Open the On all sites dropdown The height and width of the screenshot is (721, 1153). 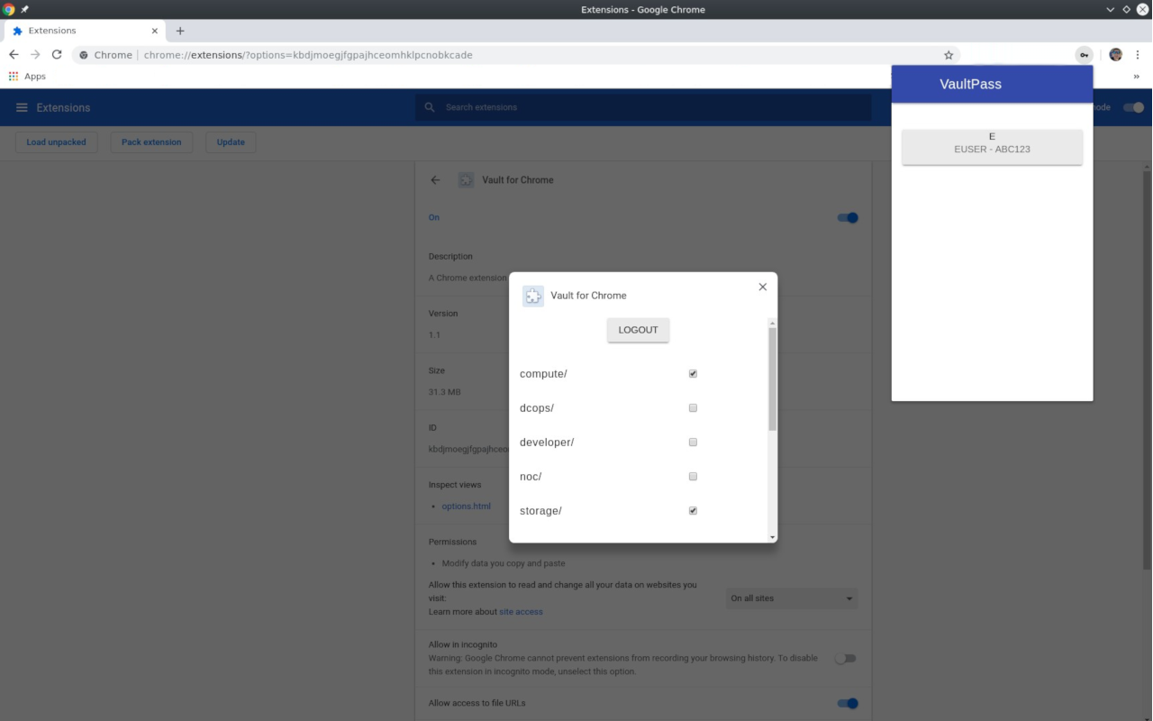[791, 598]
